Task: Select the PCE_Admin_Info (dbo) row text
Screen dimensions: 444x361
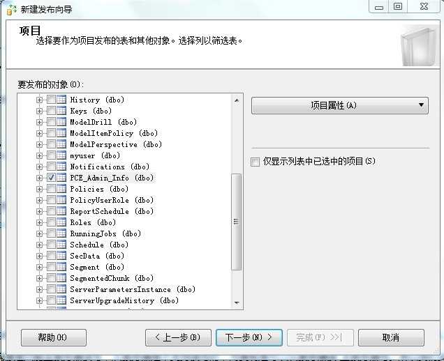Action: click(112, 178)
